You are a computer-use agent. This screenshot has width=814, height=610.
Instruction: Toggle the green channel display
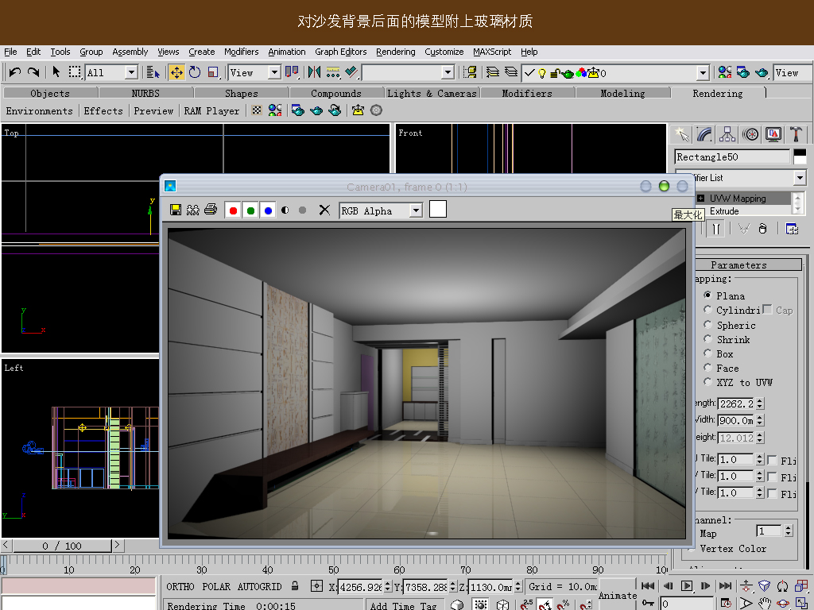coord(250,210)
